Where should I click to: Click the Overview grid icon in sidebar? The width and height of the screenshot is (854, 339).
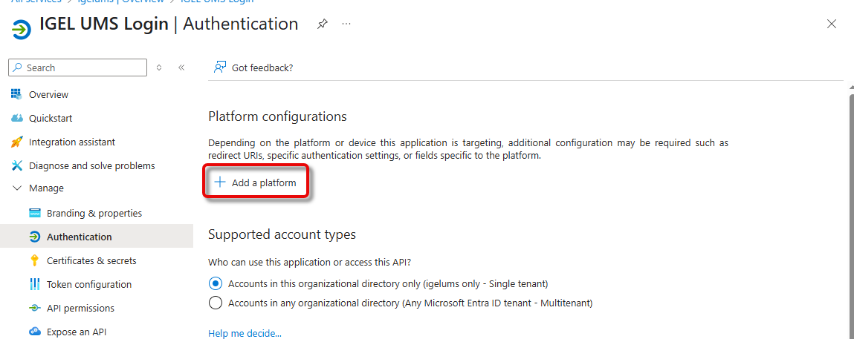pyautogui.click(x=16, y=94)
